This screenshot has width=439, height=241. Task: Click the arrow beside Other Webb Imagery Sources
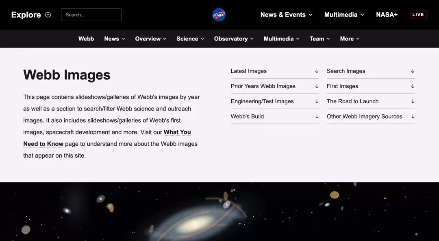(413, 116)
